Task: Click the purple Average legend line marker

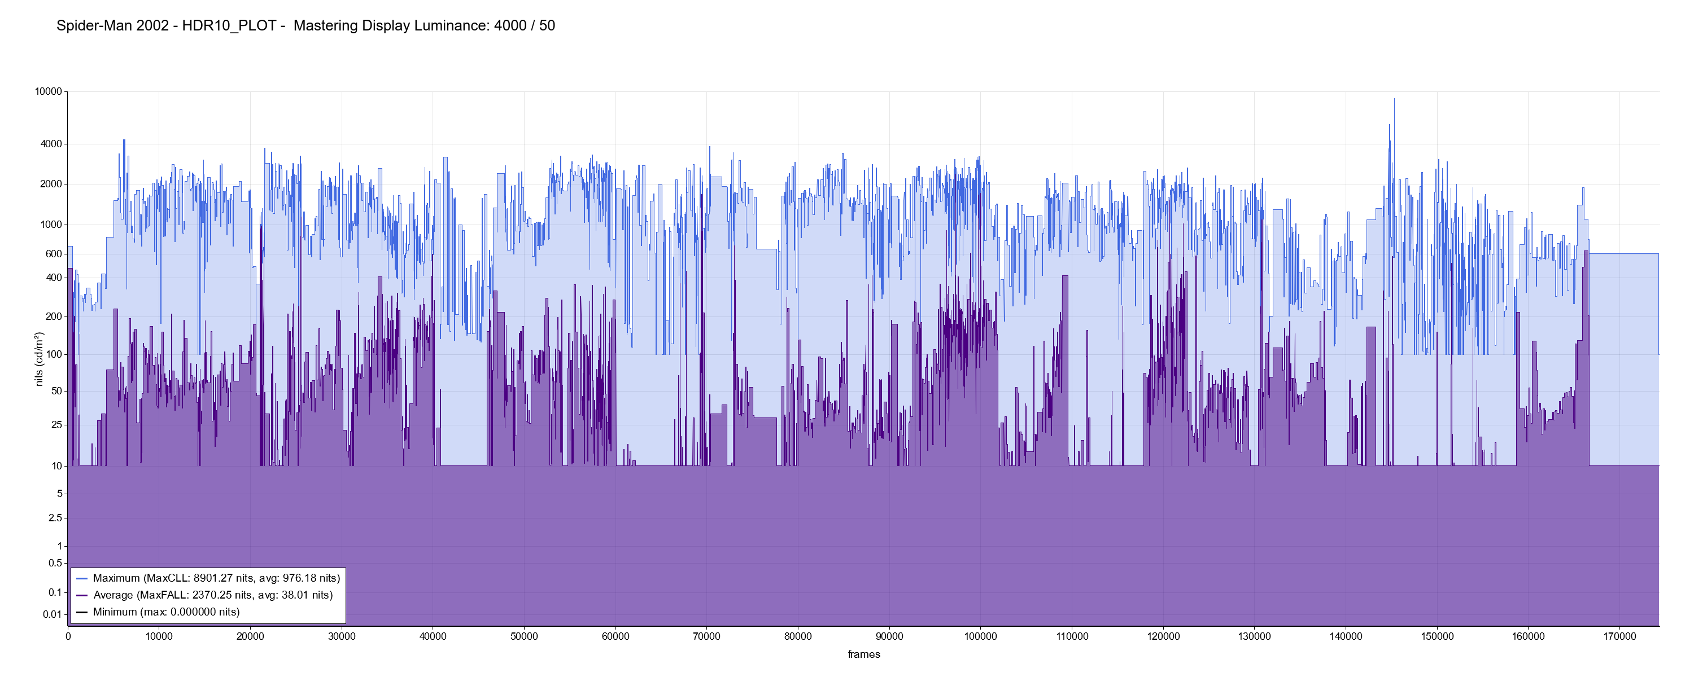Action: coord(81,596)
